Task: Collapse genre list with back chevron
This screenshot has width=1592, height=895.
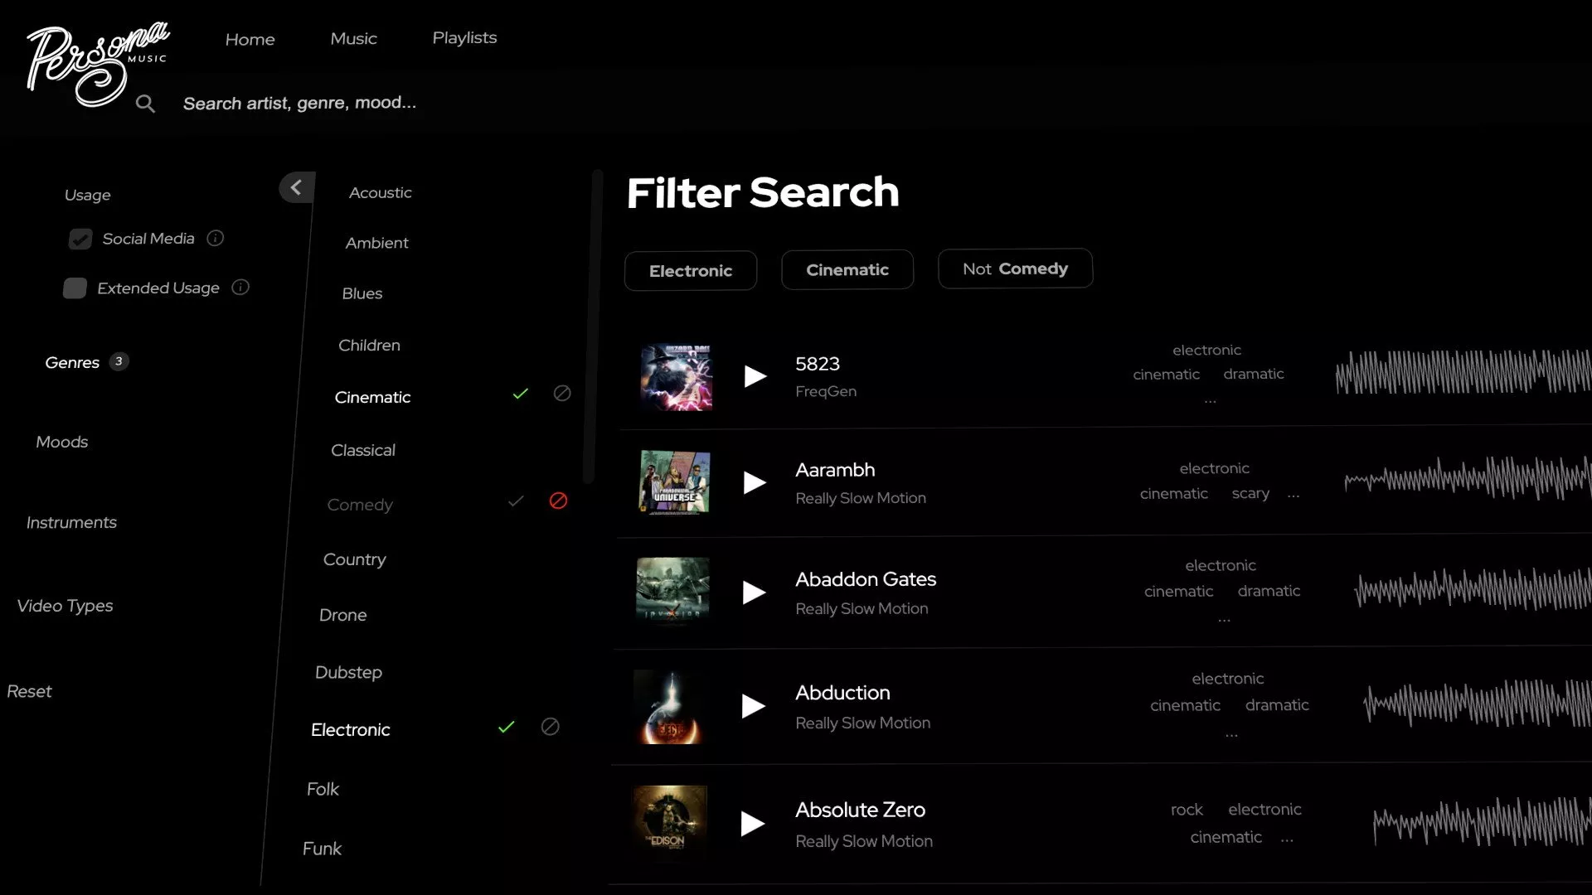Action: pyautogui.click(x=296, y=188)
